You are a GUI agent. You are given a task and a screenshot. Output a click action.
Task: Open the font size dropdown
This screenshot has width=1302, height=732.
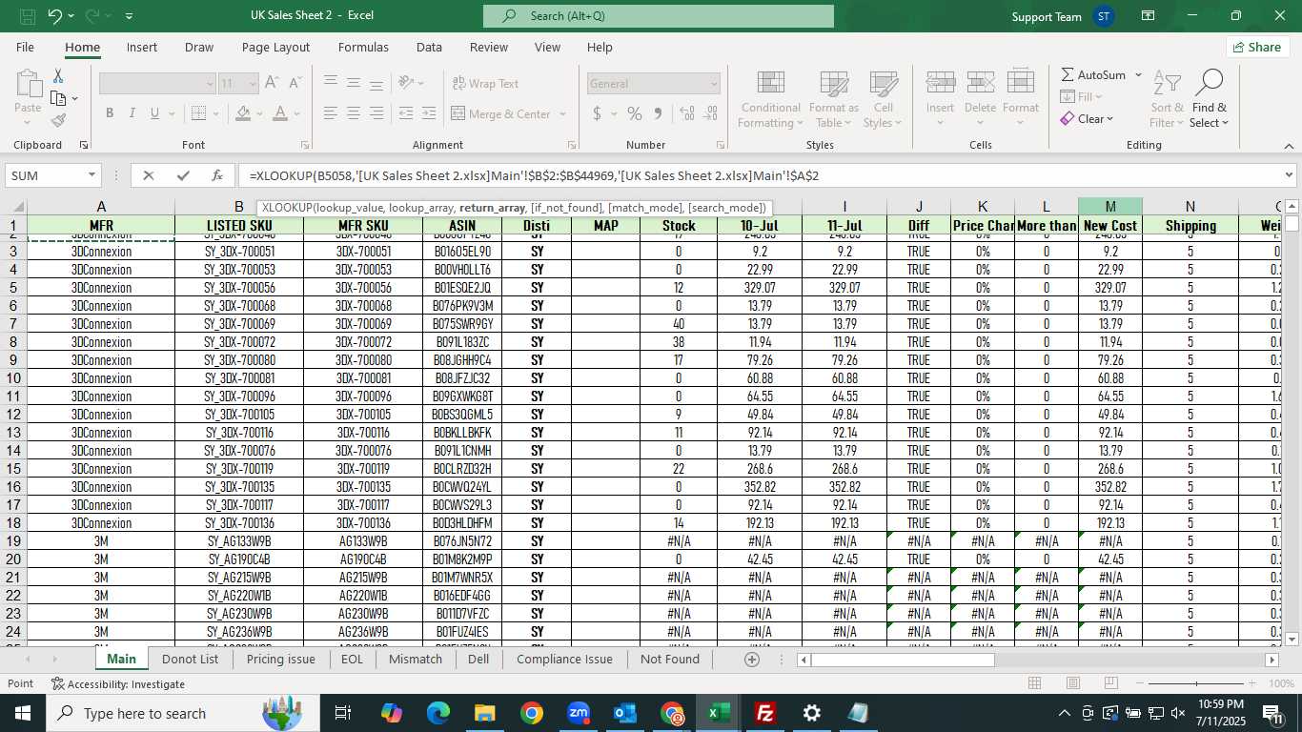(x=253, y=84)
